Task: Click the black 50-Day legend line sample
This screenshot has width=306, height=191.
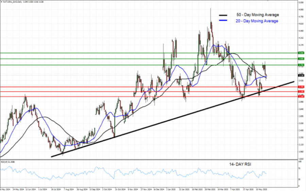Action: [x=223, y=15]
